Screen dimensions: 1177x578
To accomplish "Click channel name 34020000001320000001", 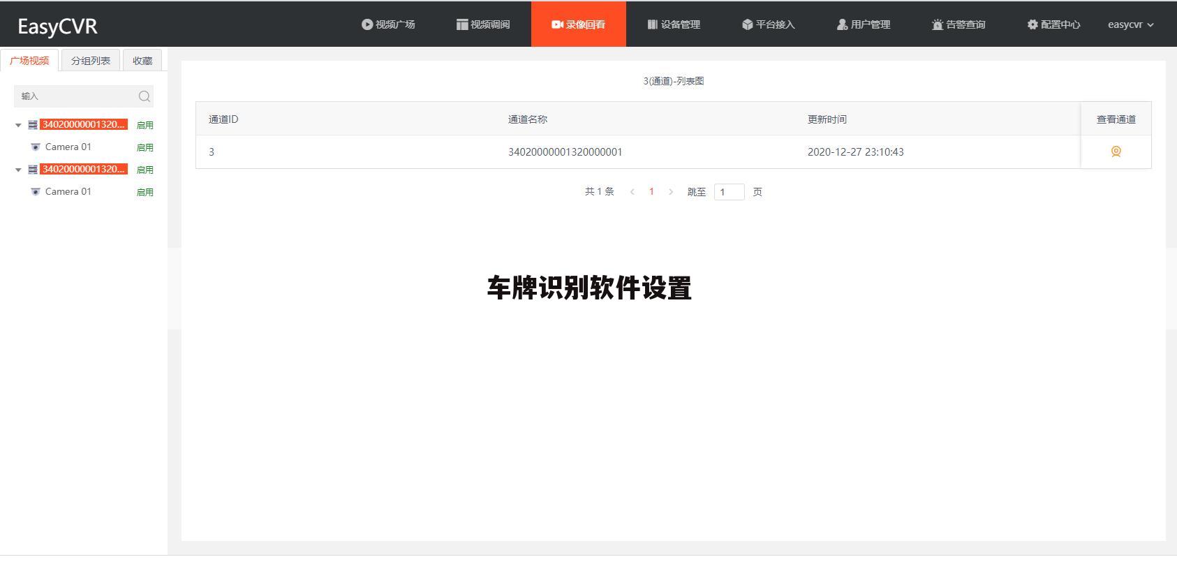I will click(x=565, y=151).
